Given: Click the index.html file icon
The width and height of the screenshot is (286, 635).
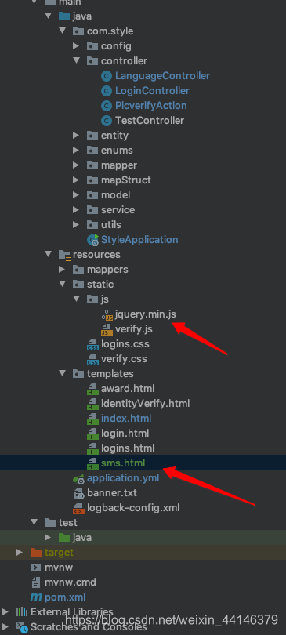Looking at the screenshot, I should click(93, 419).
